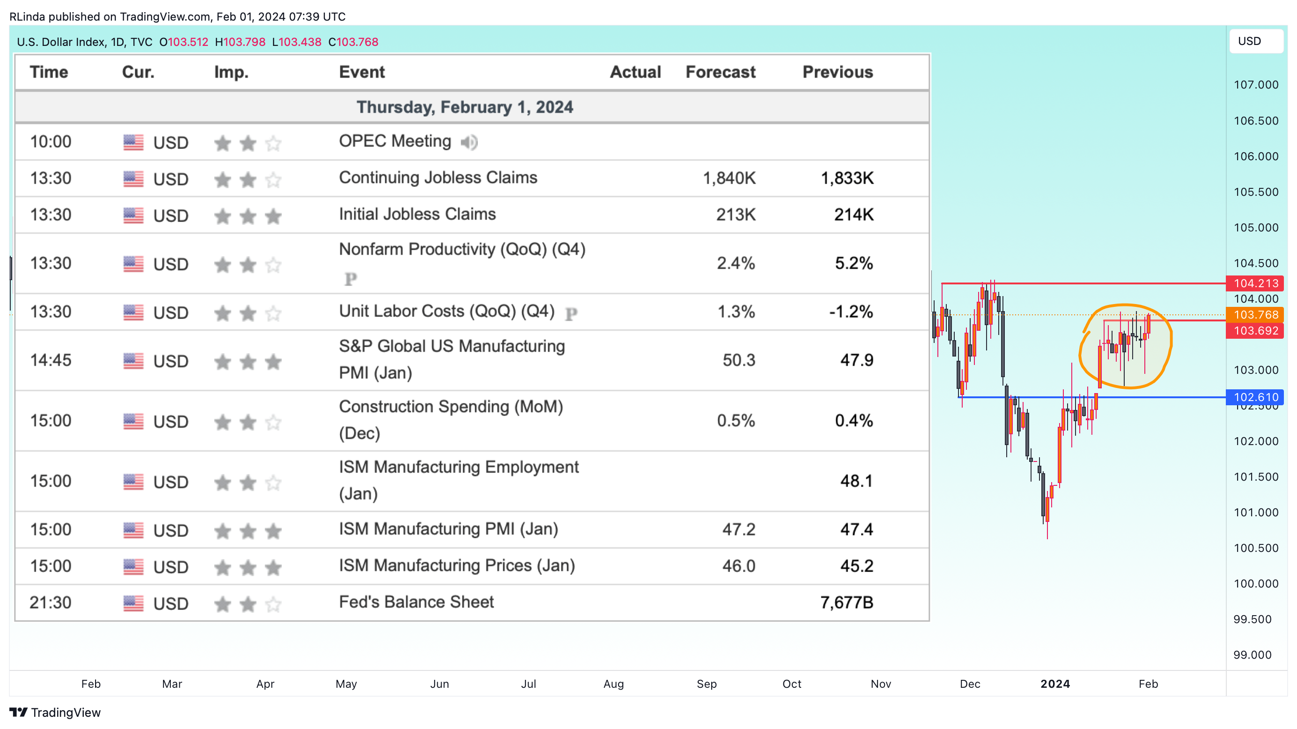
Task: Click importance stars for Unit Labor Costs
Action: tap(248, 313)
